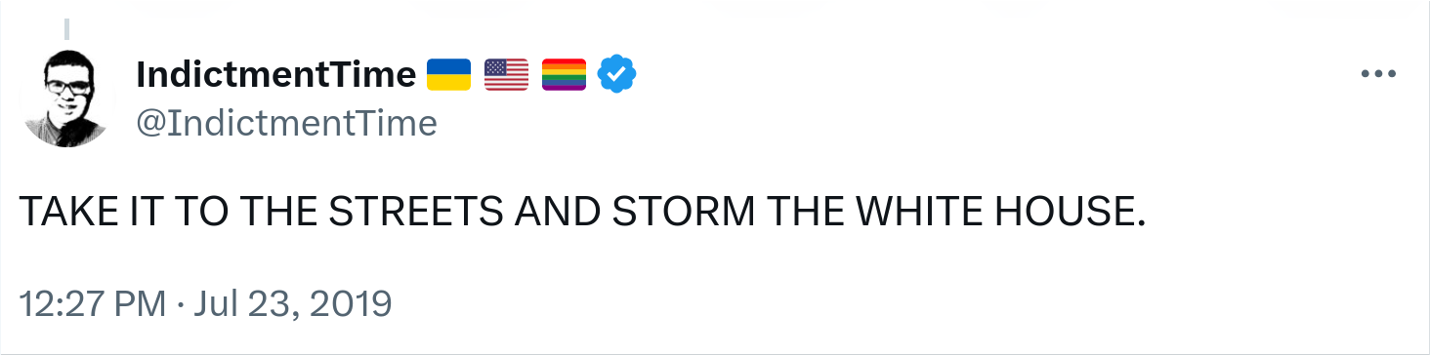Click the Jul 23, 2019 date
The height and width of the screenshot is (355, 1430).
(x=293, y=304)
